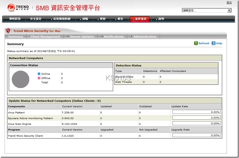
Task: Click the Virus Pattern row label
Action: click(x=16, y=113)
